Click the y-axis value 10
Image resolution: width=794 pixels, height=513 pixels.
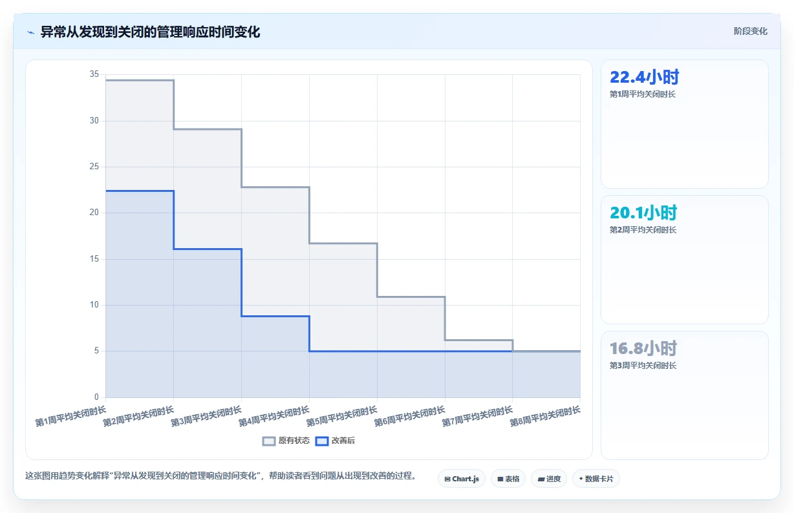(94, 305)
